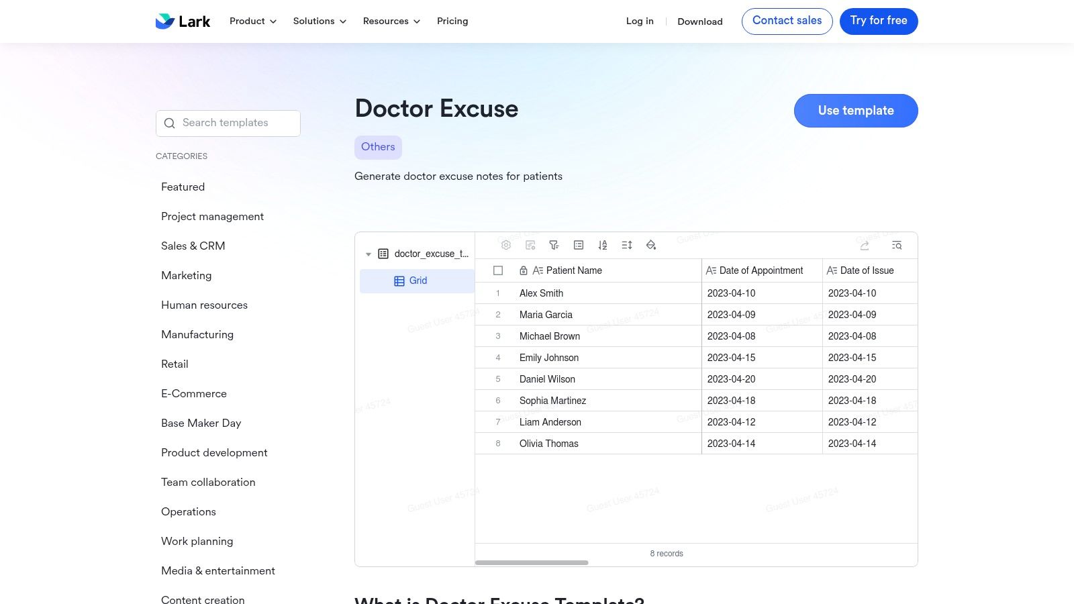Open the Solutions dropdown

pos(320,21)
